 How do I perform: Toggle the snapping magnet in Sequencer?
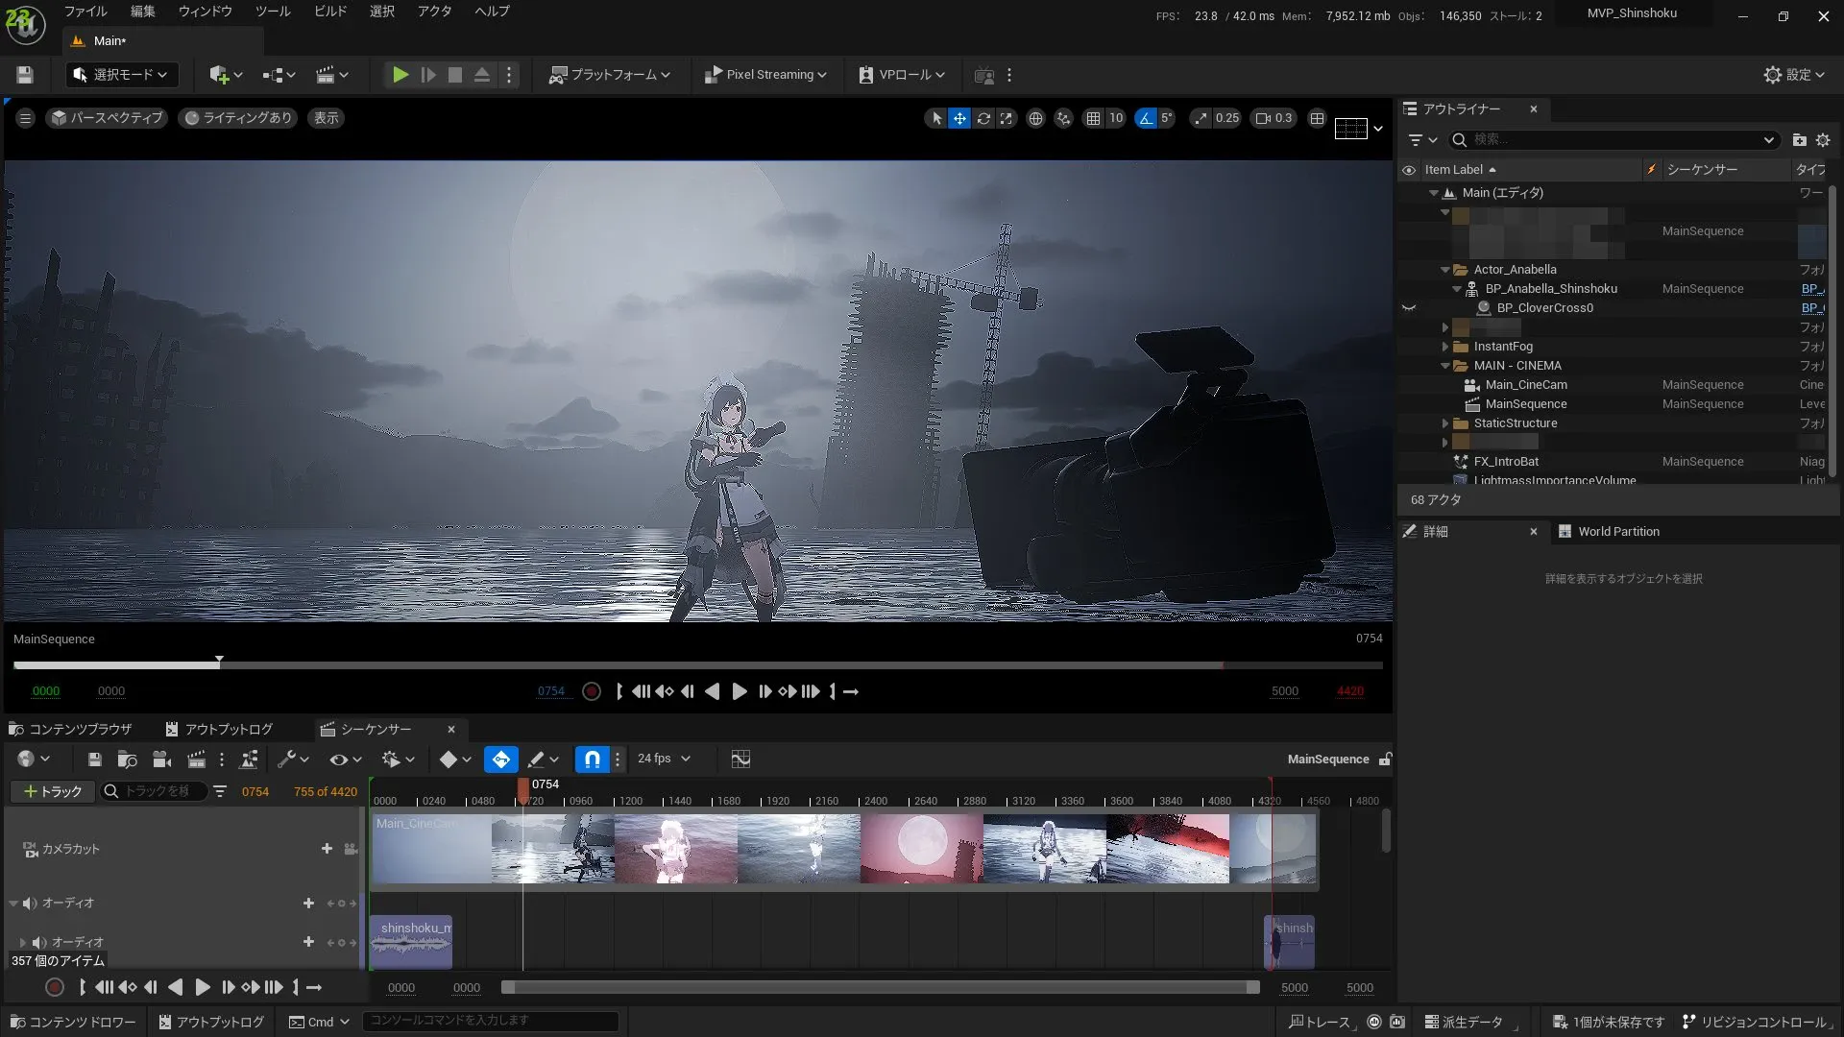592,759
